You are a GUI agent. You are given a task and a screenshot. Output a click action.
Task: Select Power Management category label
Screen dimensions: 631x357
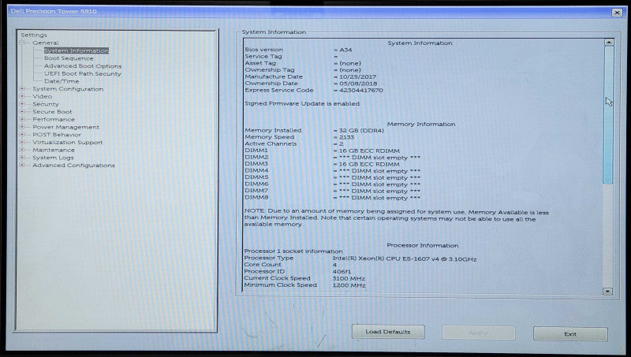tap(66, 127)
